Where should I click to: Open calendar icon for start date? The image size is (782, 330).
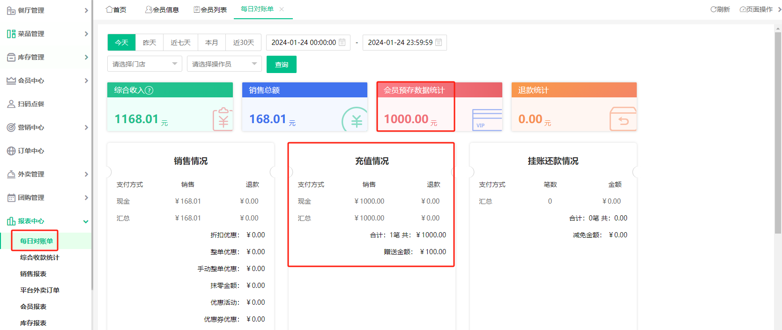342,42
